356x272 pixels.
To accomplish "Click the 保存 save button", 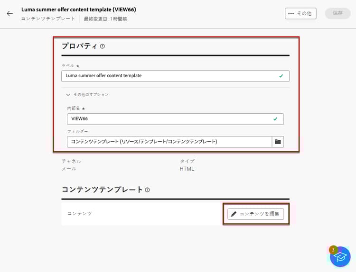I will [x=337, y=13].
